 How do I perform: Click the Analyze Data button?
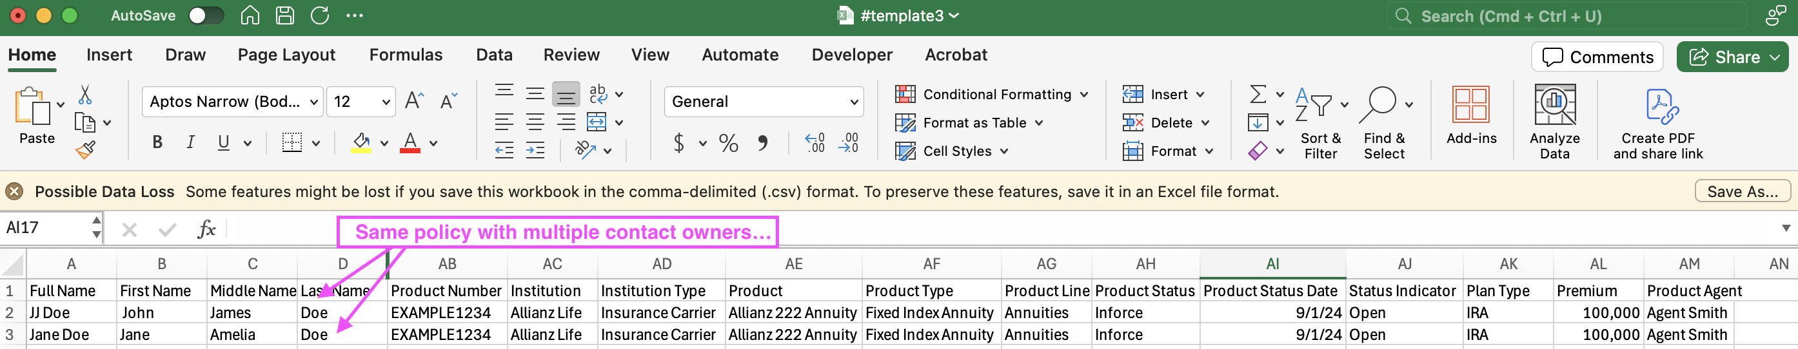click(1554, 122)
